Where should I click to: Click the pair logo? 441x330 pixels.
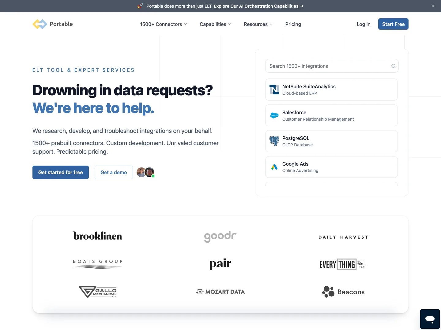(x=221, y=264)
